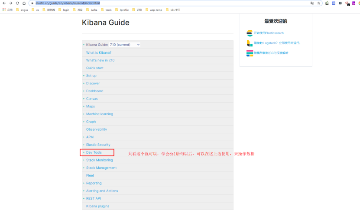Go back with the browser back arrow
The width and height of the screenshot is (360, 210).
click(x=4, y=3)
